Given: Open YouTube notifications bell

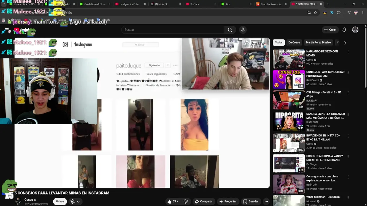Looking at the screenshot, I should point(344,30).
